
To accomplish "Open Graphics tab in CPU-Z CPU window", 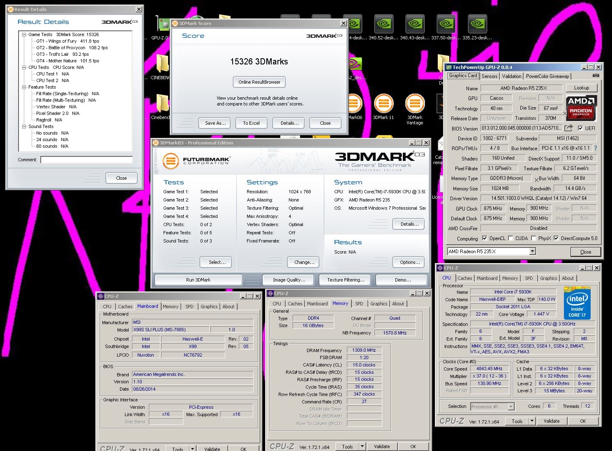I will tap(549, 278).
